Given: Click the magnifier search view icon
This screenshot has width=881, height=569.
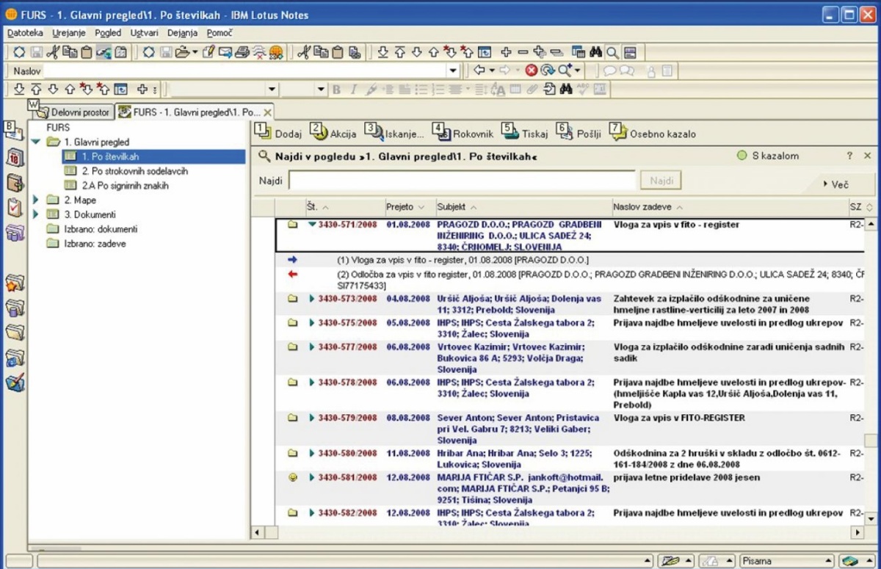Looking at the screenshot, I should tap(612, 52).
